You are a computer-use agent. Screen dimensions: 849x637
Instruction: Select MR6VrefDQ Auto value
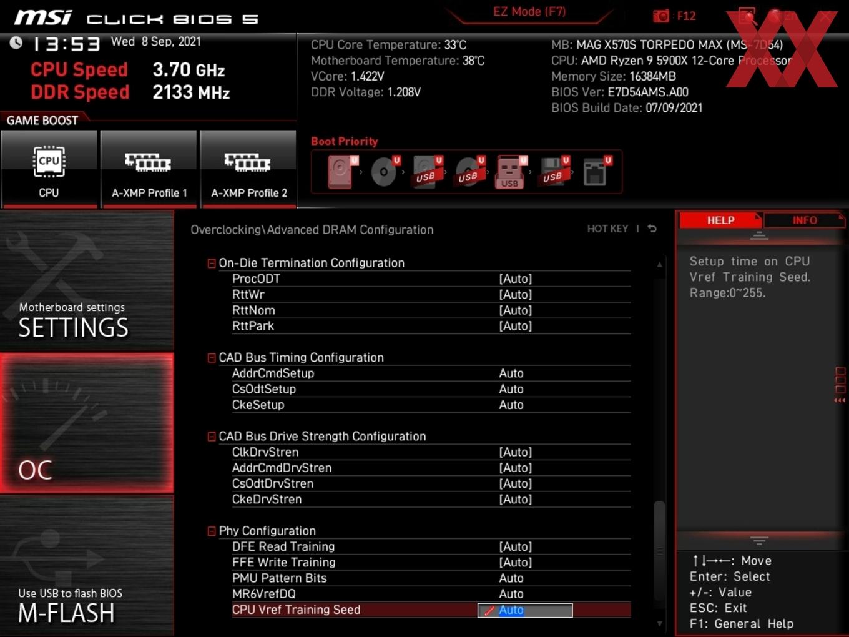click(x=511, y=594)
